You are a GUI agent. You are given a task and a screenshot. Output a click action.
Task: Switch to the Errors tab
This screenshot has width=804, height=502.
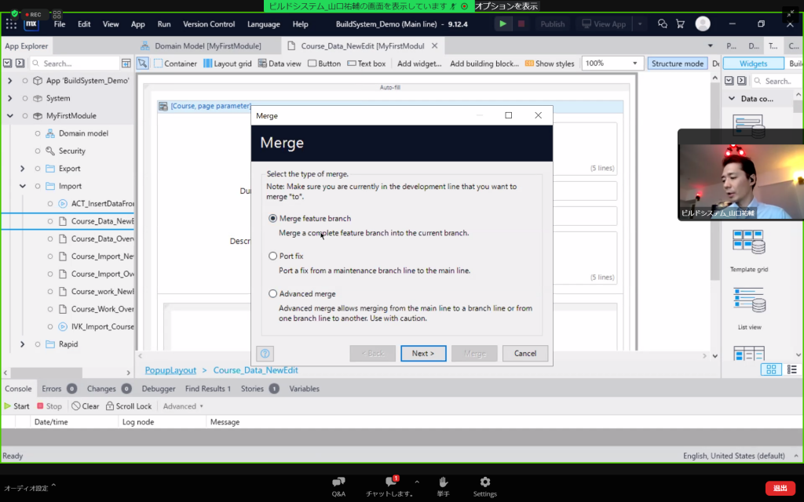coord(52,388)
